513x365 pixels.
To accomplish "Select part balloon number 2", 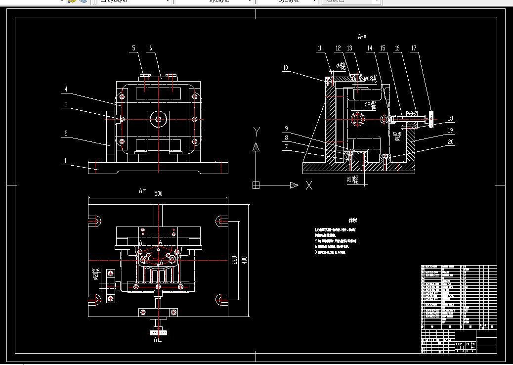I will [x=66, y=133].
